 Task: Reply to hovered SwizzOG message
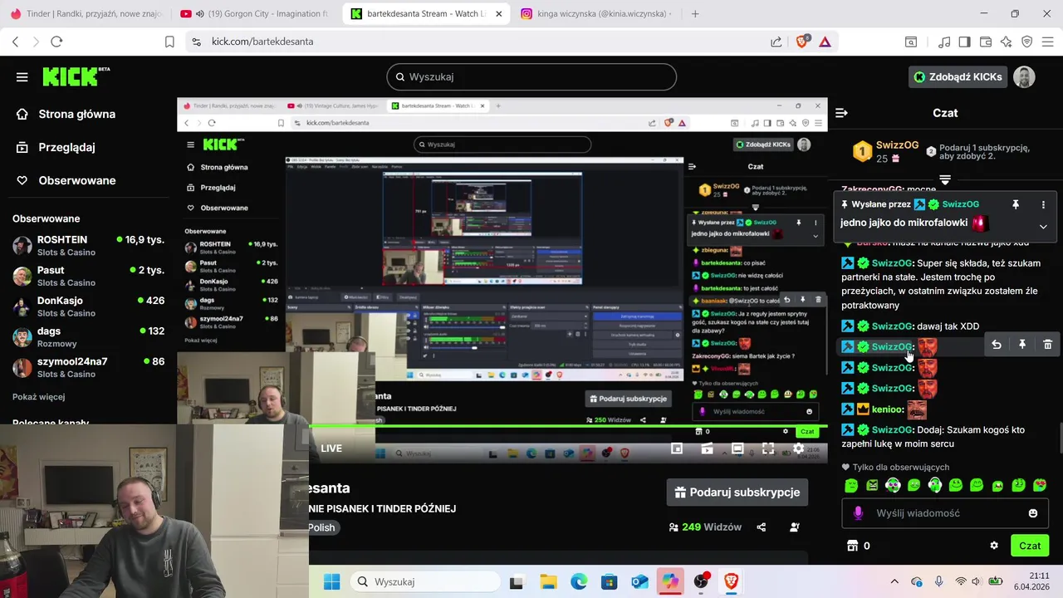[997, 345]
